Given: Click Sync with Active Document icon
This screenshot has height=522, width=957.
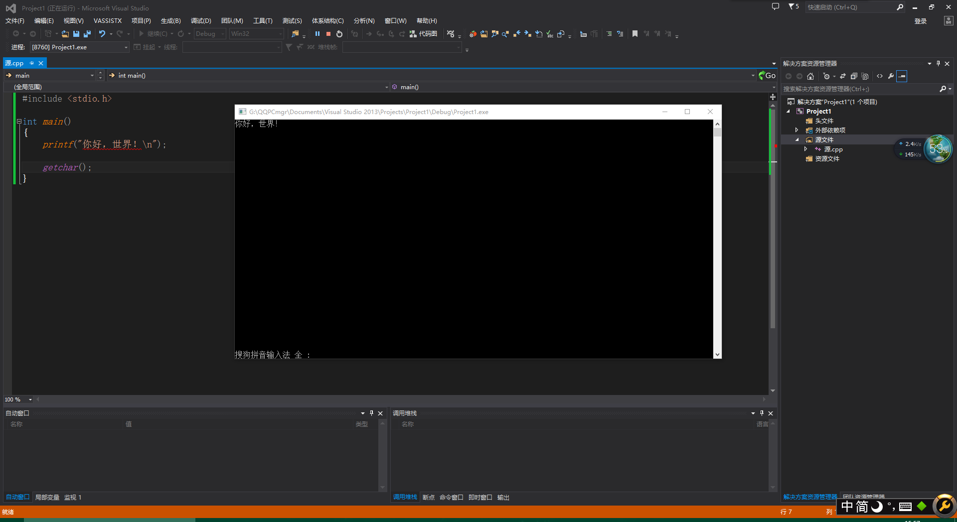Looking at the screenshot, I should click(843, 76).
